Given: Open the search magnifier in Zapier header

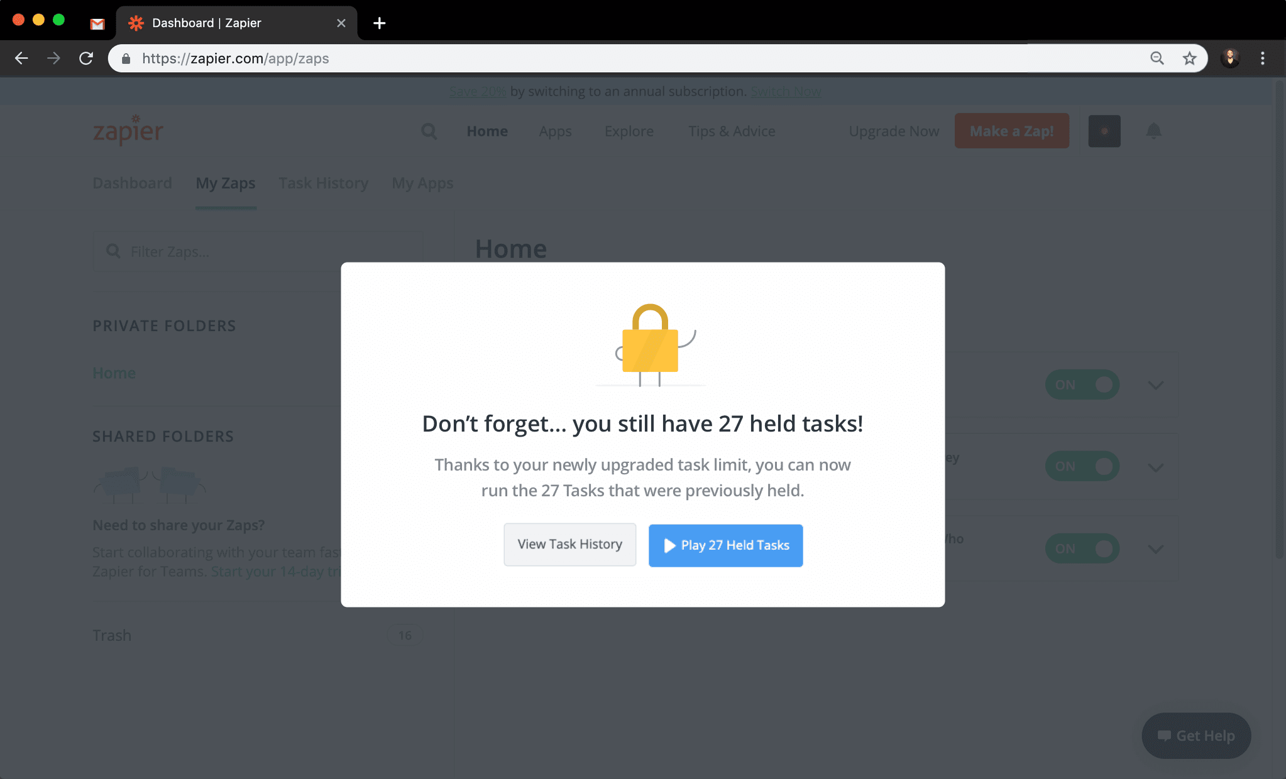Looking at the screenshot, I should (x=429, y=131).
